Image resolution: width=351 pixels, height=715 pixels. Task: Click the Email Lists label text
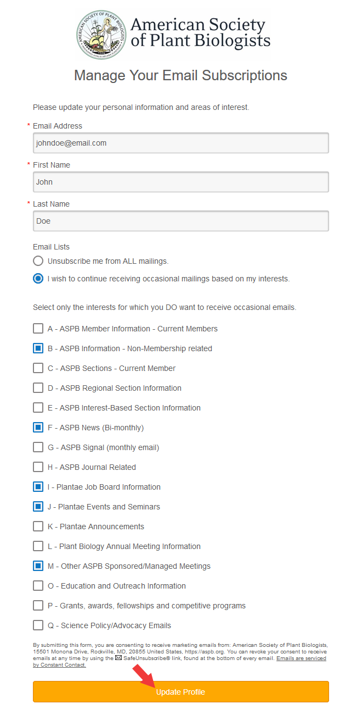[x=52, y=247]
